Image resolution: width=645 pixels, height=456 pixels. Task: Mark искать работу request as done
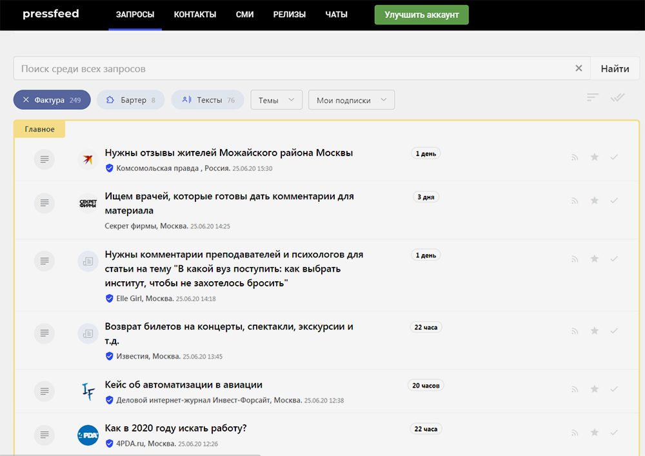pyautogui.click(x=614, y=433)
